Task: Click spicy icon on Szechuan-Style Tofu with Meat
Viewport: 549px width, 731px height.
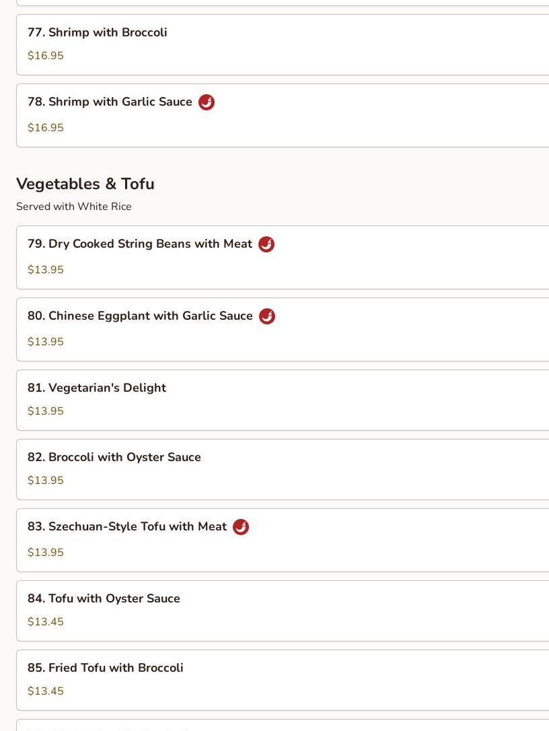Action: [x=241, y=527]
